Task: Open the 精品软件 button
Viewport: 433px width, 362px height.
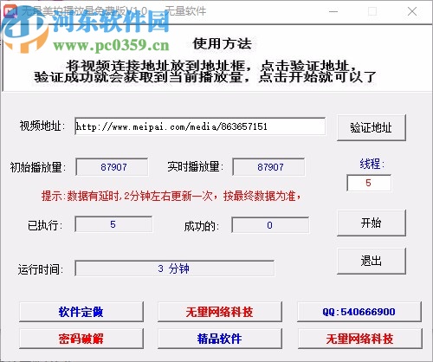Action: tap(220, 339)
